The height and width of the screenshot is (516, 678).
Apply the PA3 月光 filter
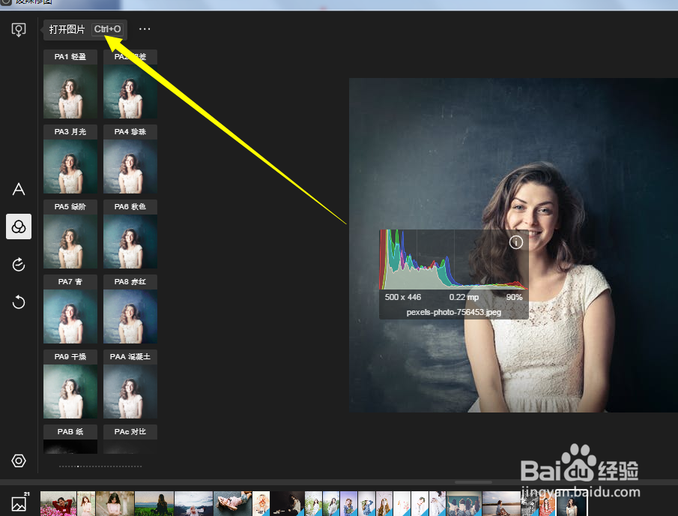(70, 159)
